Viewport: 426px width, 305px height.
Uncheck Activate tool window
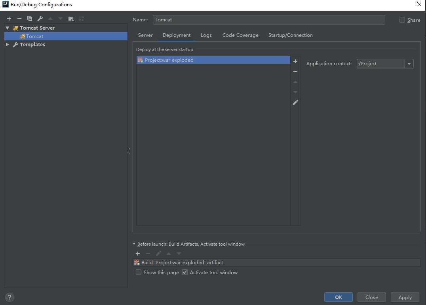(x=185, y=272)
